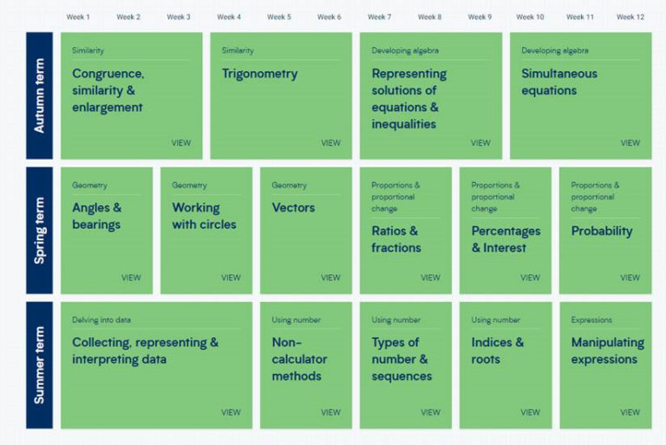Click Collecting, representing & interpreting data title
The width and height of the screenshot is (666, 445).
tap(145, 350)
